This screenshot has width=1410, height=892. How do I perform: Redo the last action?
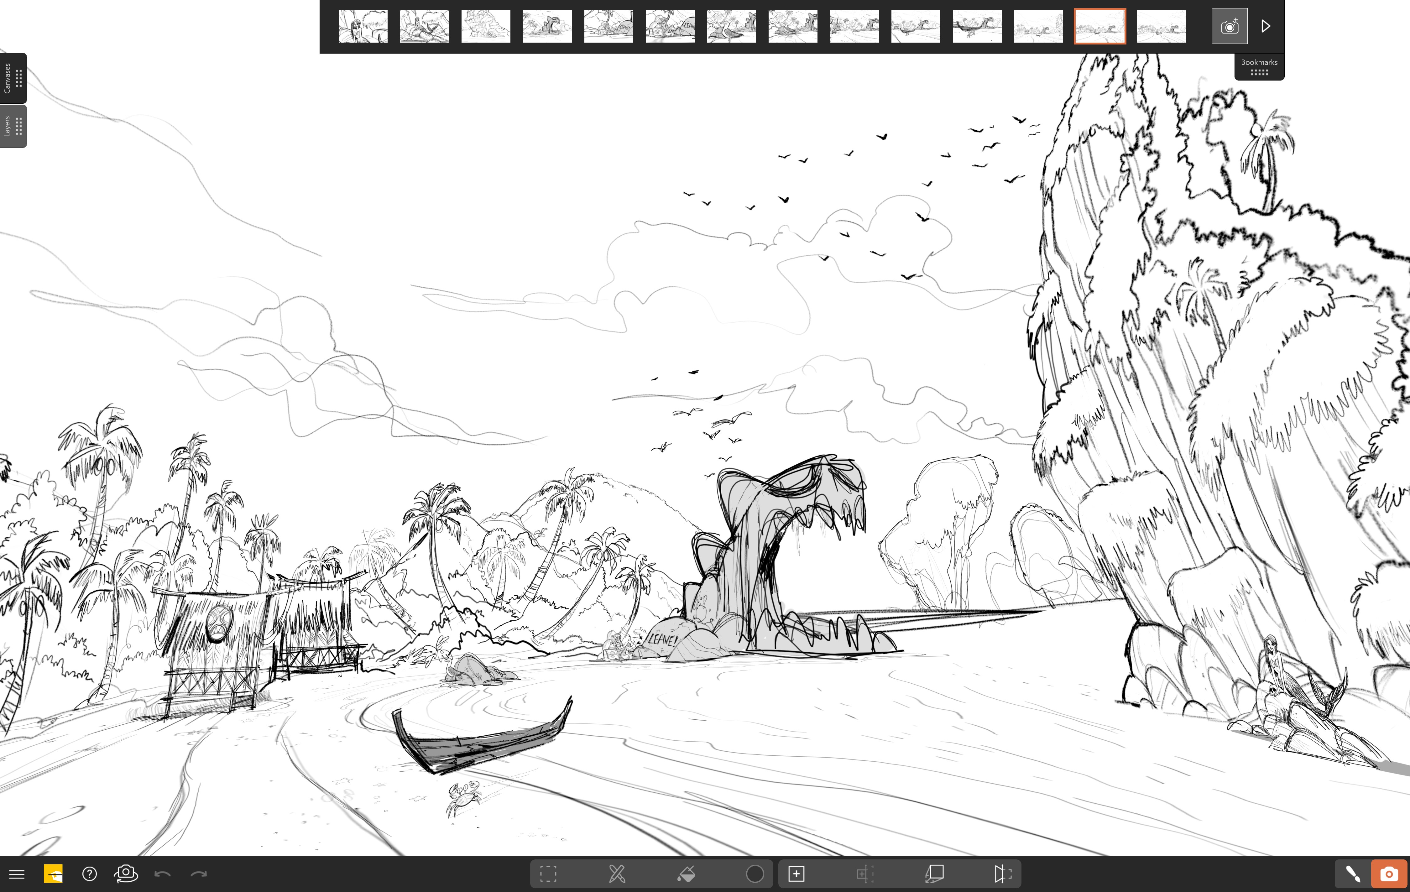click(200, 873)
